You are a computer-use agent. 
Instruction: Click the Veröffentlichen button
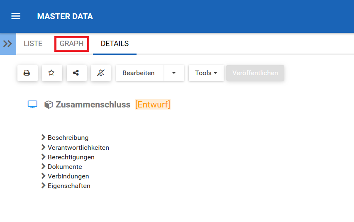255,73
